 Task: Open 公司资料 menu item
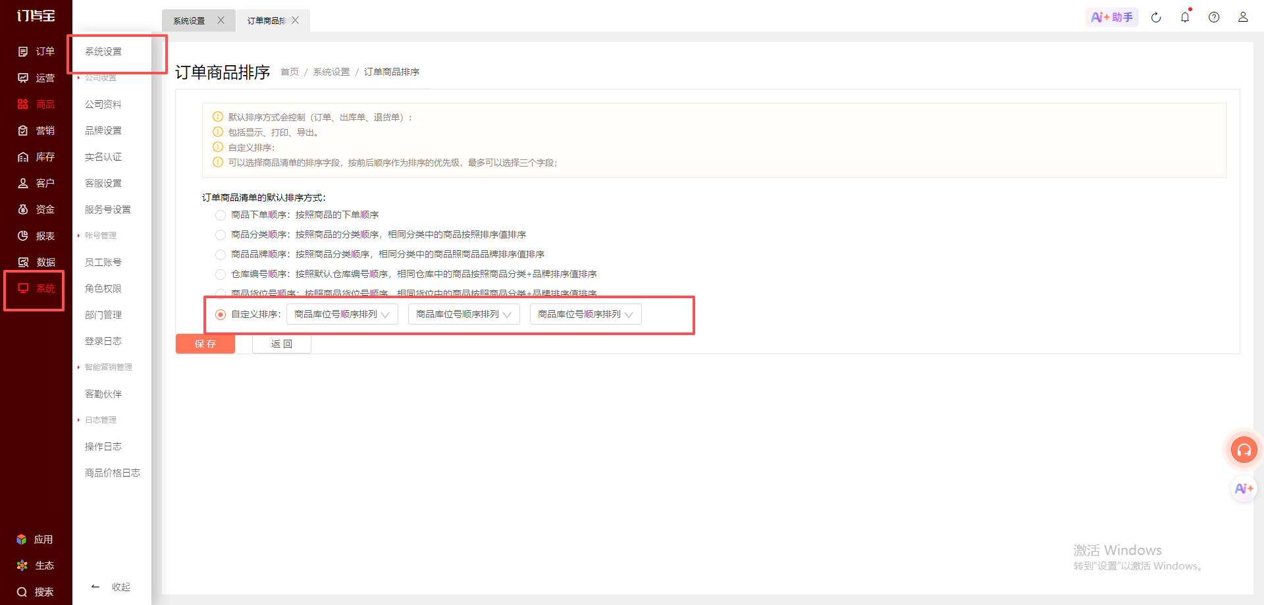[103, 104]
